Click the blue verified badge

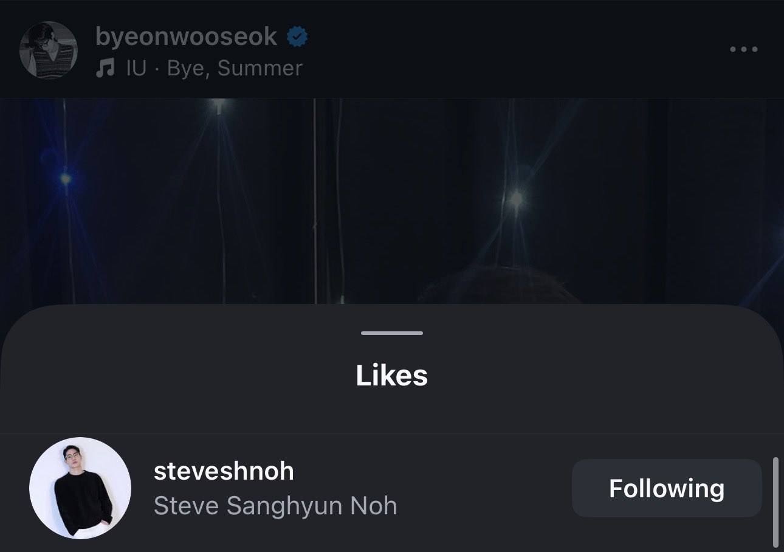297,37
